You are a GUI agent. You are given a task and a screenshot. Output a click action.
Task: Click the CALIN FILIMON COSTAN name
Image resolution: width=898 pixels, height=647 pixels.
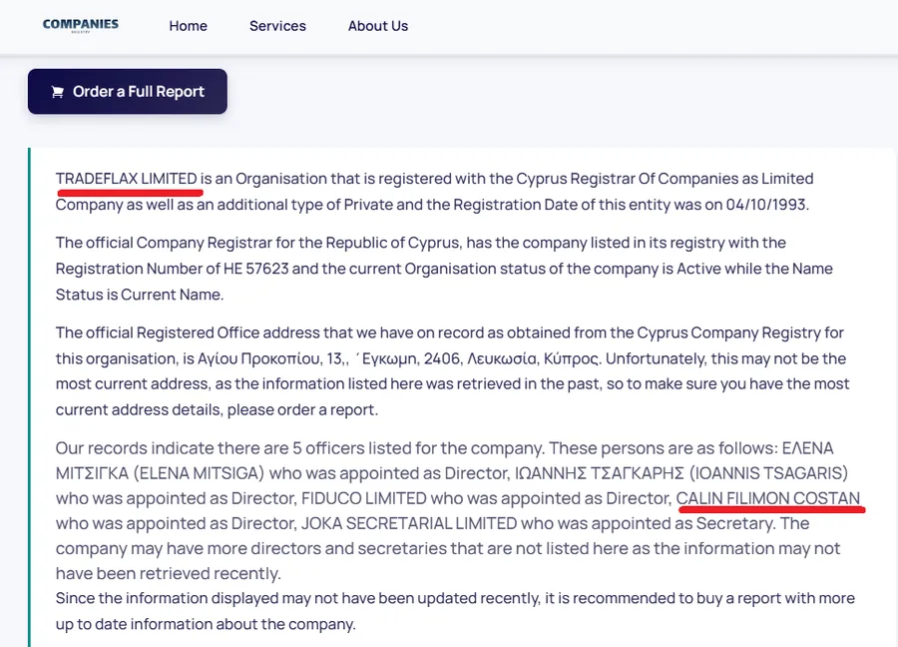(x=768, y=498)
